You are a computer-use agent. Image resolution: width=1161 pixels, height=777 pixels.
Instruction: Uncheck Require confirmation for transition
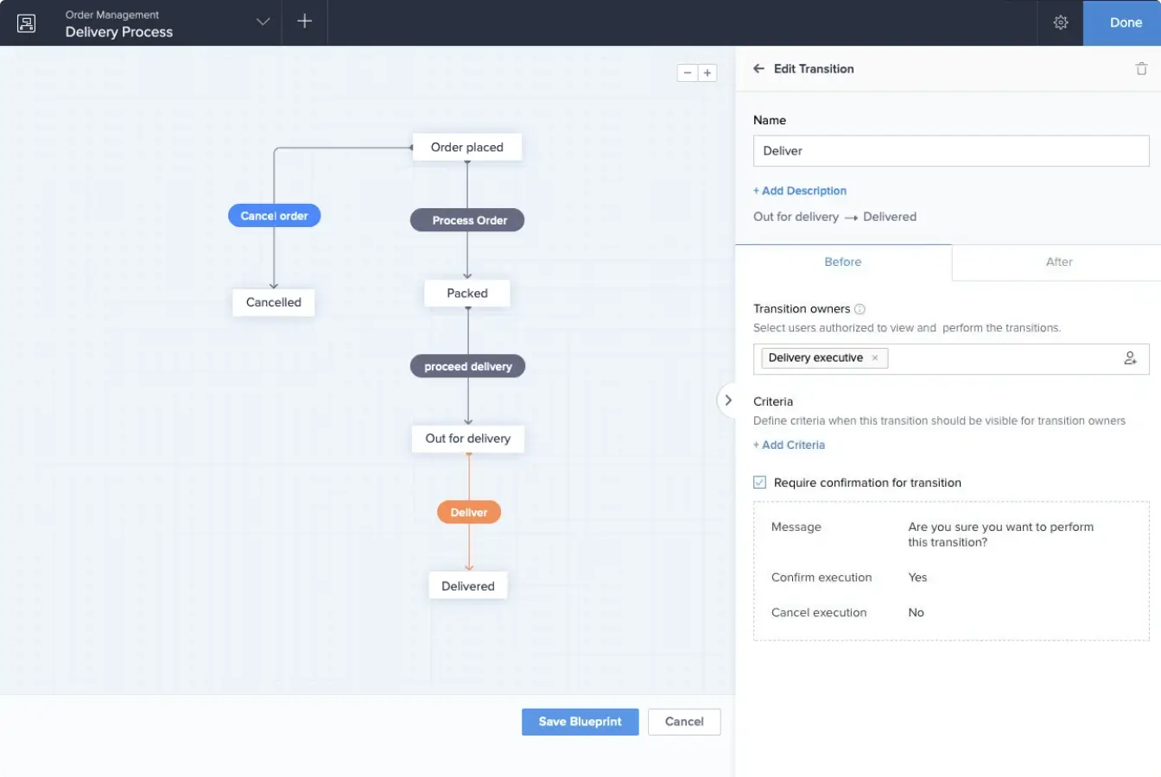point(759,482)
